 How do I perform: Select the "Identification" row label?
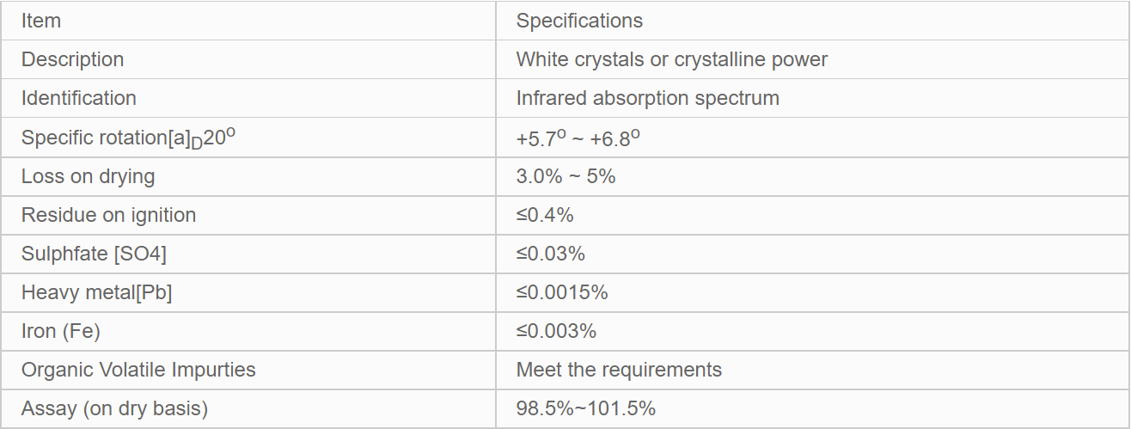click(78, 98)
